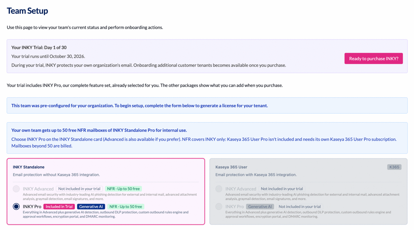414x230 pixels.
Task: Click Not included badge next to Kaseya INKY Advanced
Action: pos(282,189)
